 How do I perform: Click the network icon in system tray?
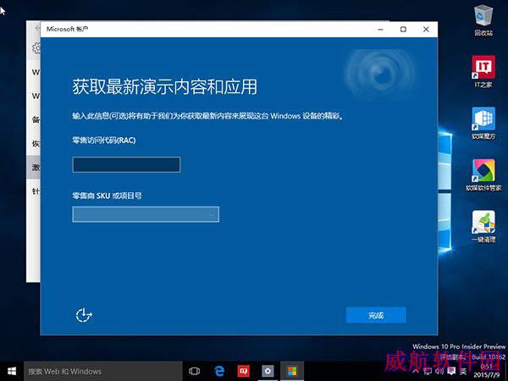[428, 372]
